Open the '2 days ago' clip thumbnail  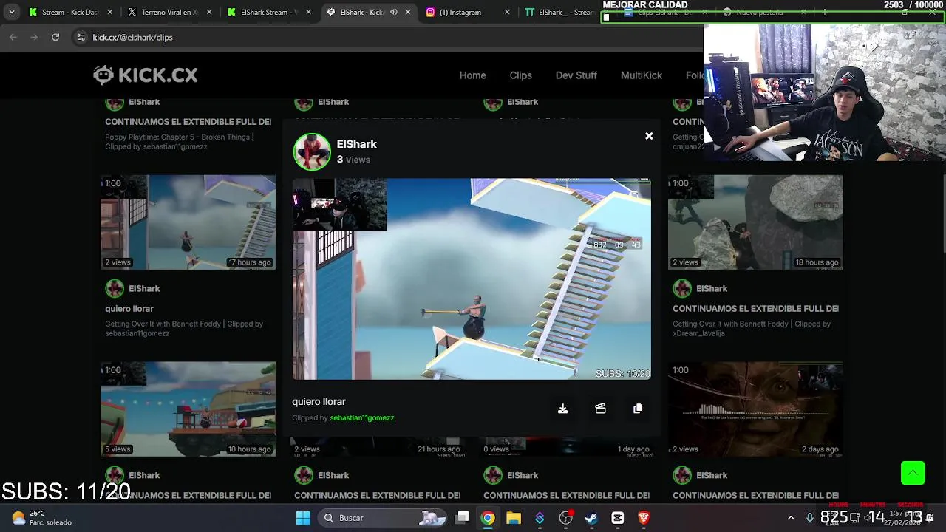(x=755, y=409)
